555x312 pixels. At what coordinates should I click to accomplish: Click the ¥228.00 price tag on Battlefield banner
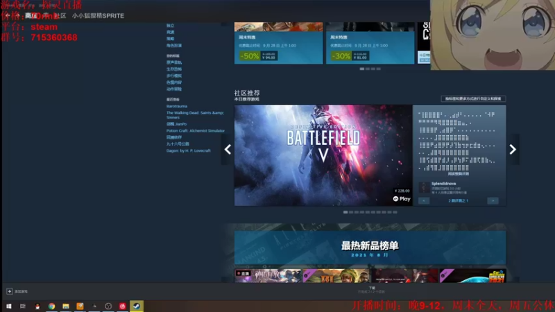click(402, 191)
